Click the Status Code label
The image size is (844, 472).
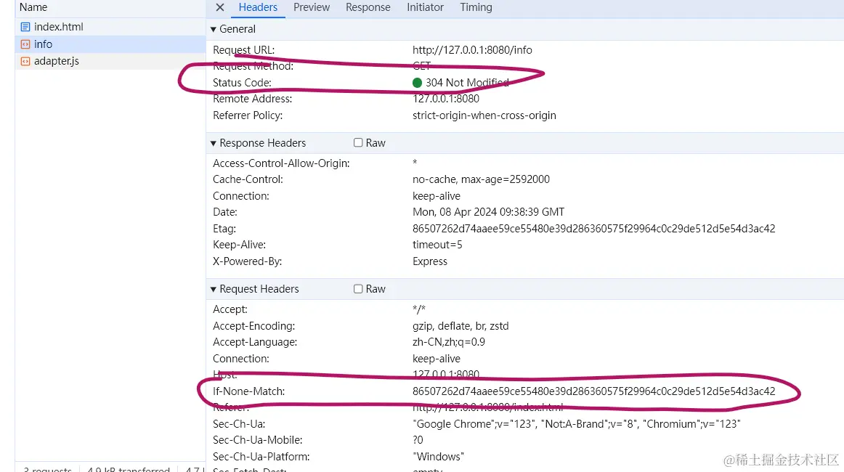(x=242, y=83)
